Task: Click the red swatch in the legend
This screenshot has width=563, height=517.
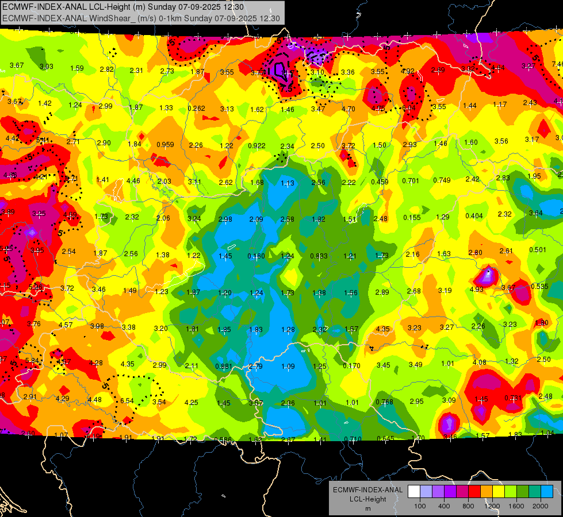Action: pos(474,492)
